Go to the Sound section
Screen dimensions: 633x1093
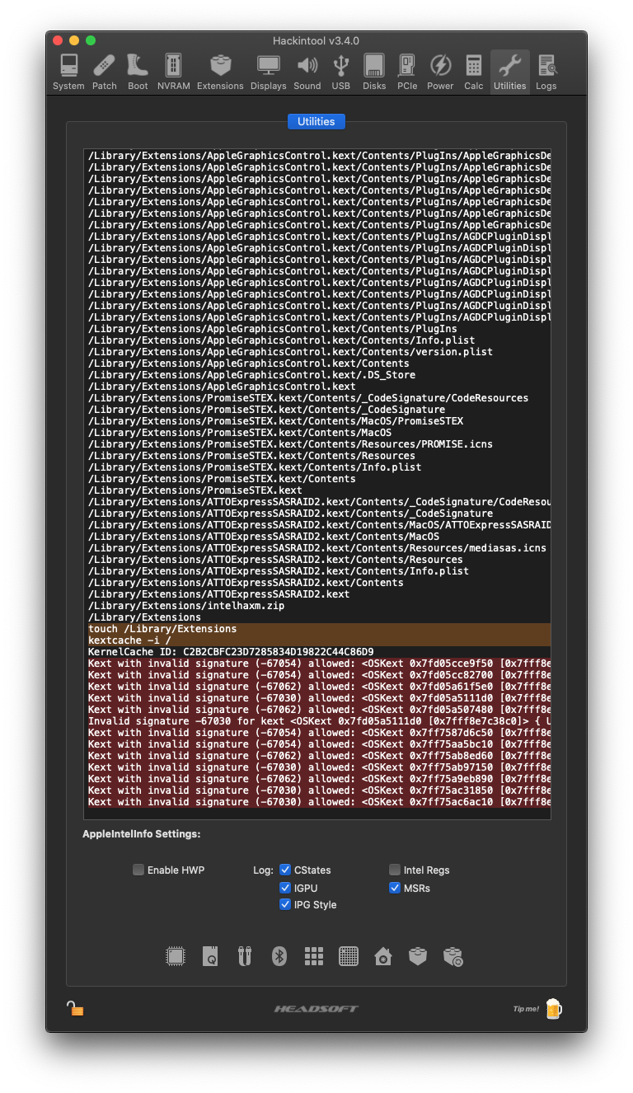307,72
